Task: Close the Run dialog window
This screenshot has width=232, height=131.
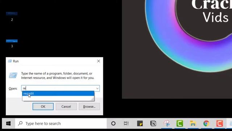Action: [x=99, y=61]
